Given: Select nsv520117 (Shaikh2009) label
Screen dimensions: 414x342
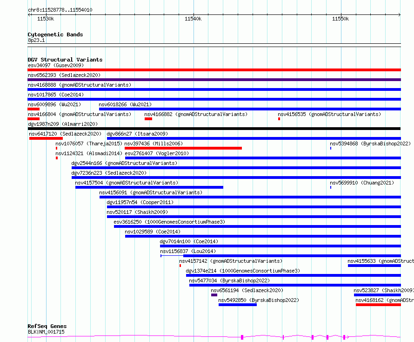Looking at the screenshot, I should point(137,212).
